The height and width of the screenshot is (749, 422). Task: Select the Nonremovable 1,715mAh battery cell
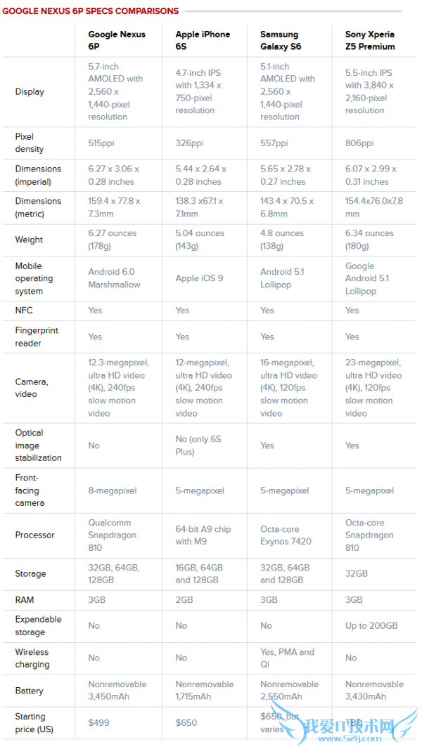(x=205, y=690)
